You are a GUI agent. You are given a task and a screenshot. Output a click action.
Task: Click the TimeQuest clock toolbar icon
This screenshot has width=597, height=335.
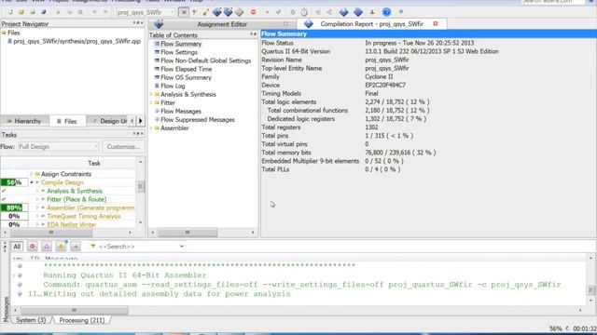pyautogui.click(x=304, y=12)
